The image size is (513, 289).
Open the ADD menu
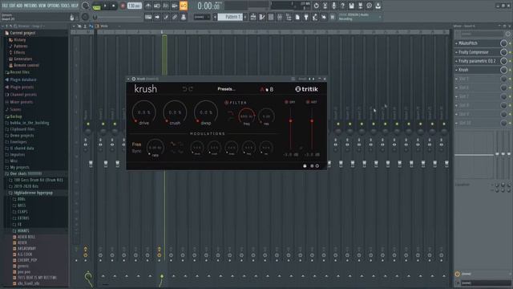[x=19, y=6]
